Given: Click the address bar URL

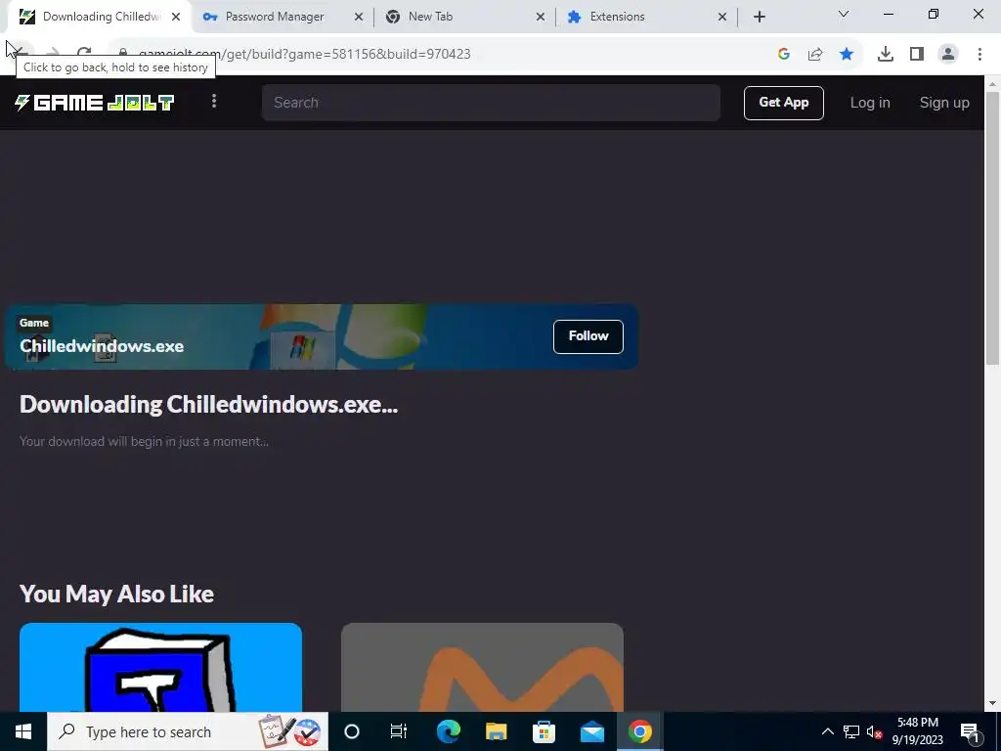Looking at the screenshot, I should (305, 55).
